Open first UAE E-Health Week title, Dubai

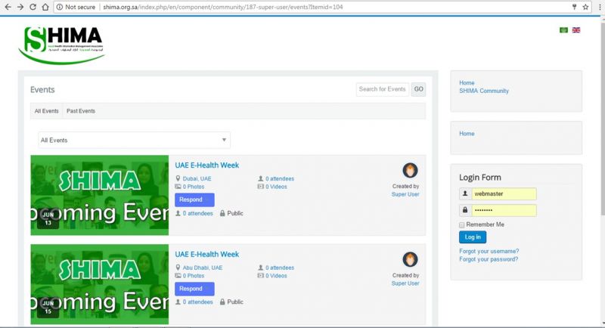206,166
